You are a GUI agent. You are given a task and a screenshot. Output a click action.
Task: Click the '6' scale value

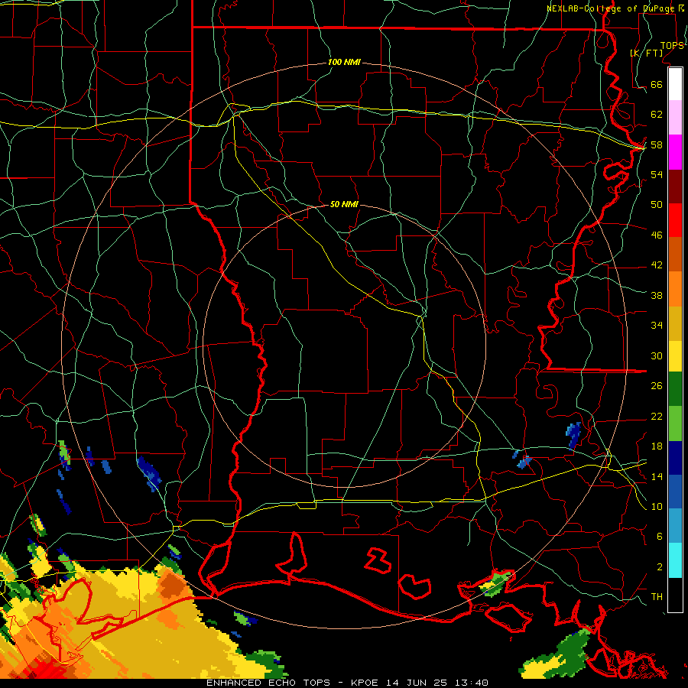(x=659, y=536)
